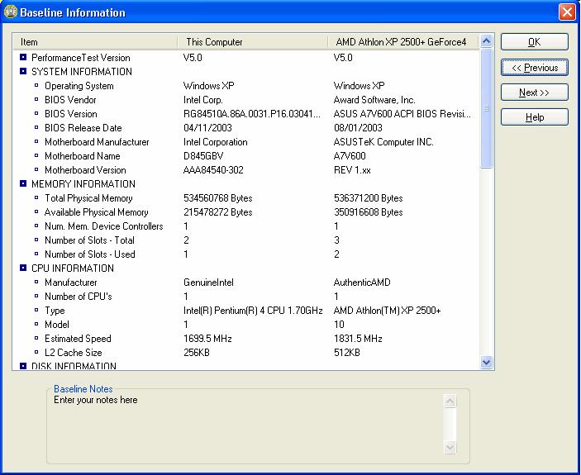Click the list's scroll down arrow
This screenshot has width=581, height=475.
486,362
